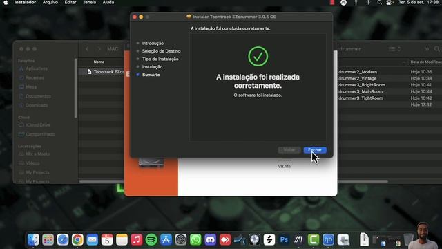Select Downloads in the Finder sidebar
The width and height of the screenshot is (442, 249).
point(37,105)
